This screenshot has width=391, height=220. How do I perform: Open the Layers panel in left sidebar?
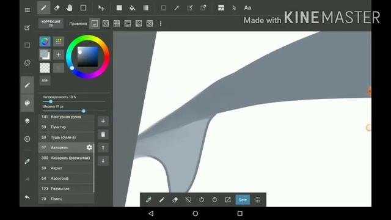27,121
